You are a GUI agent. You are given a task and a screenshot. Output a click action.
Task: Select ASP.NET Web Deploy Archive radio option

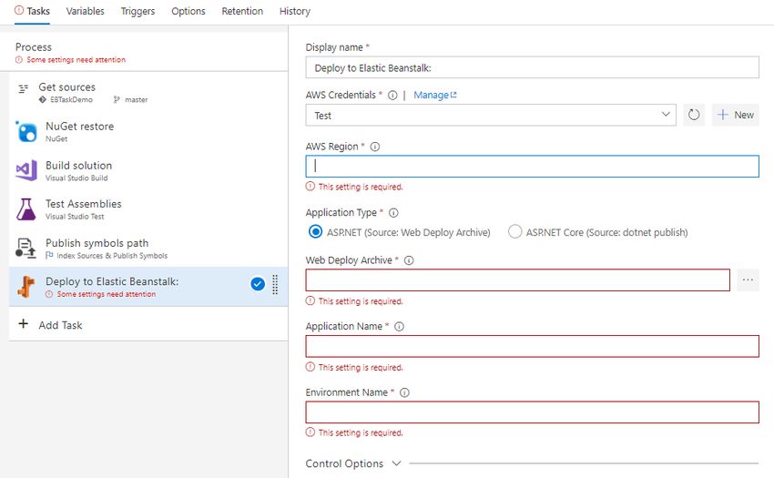(x=315, y=231)
